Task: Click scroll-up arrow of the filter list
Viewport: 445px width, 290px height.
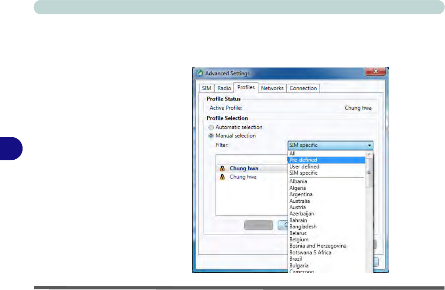Action: [369, 154]
